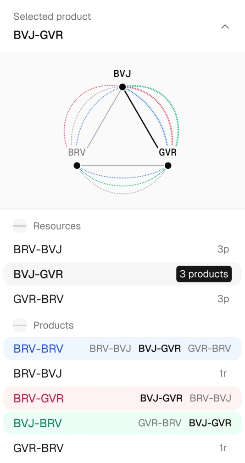The width and height of the screenshot is (245, 463).
Task: Open the green BVJ-BRV product row
Action: coord(122,423)
